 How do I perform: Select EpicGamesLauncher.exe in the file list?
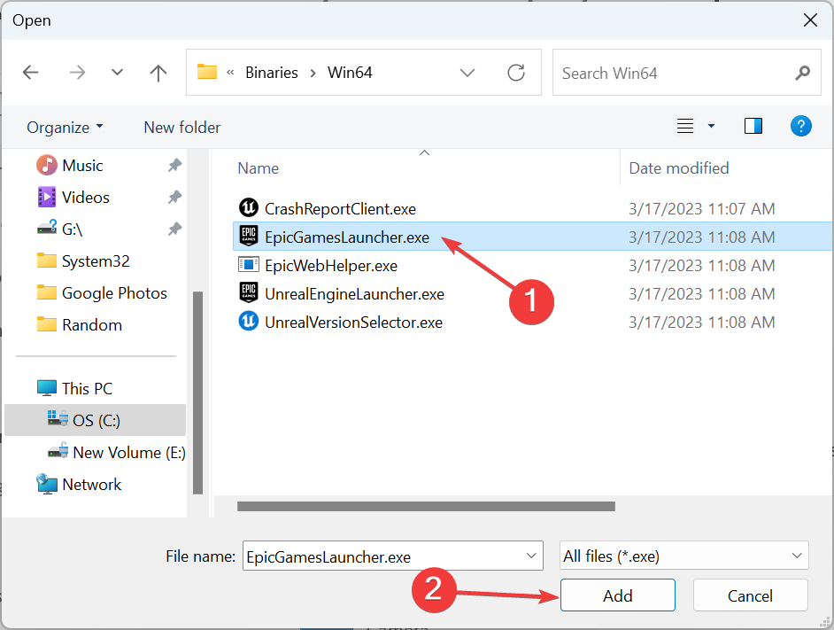pos(533,237)
